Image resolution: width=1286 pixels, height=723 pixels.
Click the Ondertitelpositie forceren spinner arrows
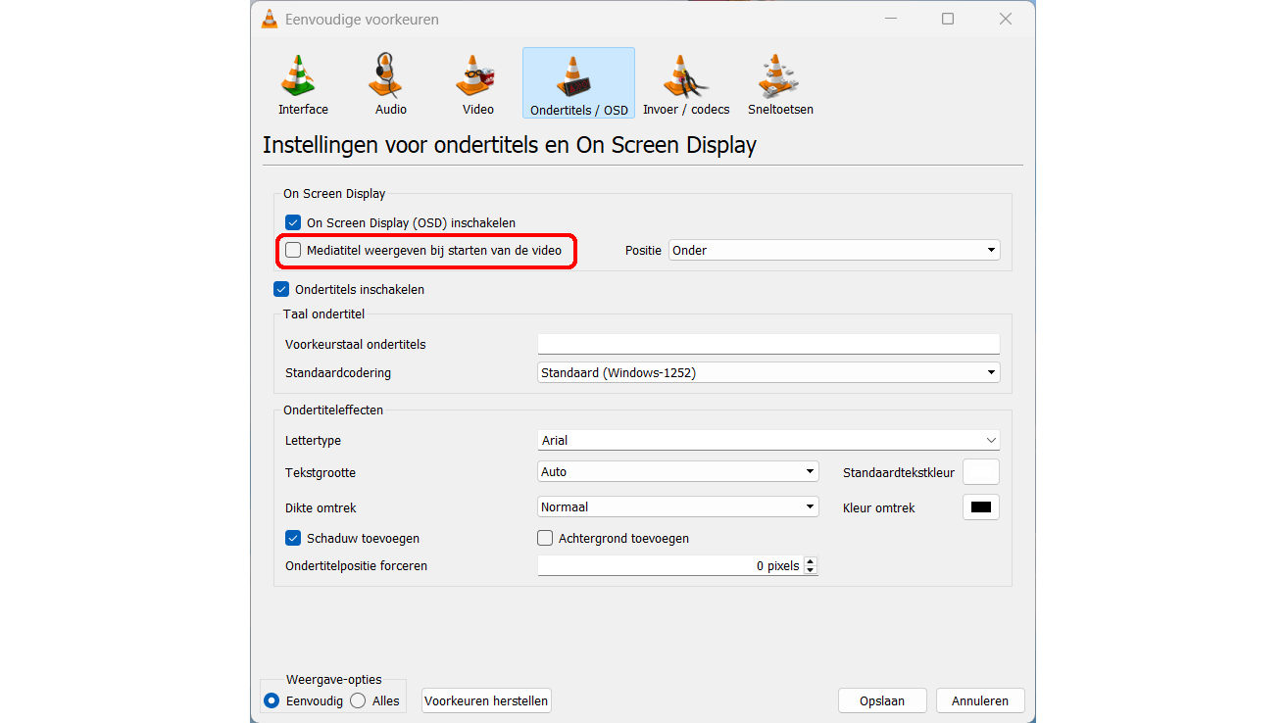tap(810, 565)
